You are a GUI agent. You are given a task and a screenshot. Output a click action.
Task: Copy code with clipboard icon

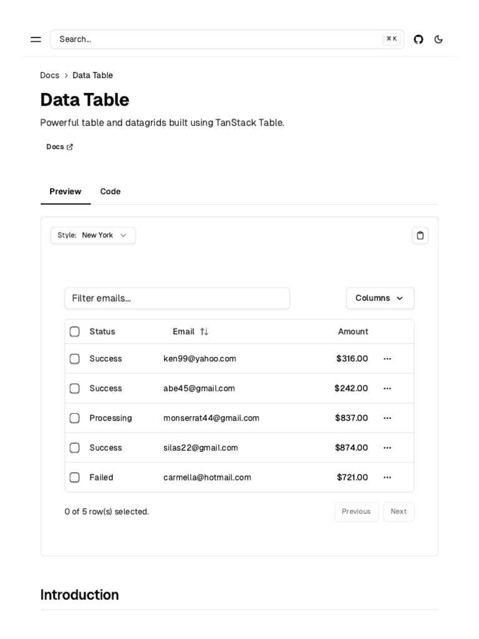tap(420, 235)
